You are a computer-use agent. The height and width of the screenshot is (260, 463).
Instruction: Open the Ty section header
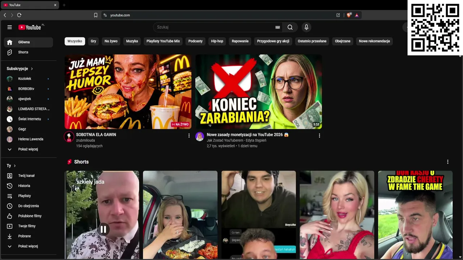[11, 166]
